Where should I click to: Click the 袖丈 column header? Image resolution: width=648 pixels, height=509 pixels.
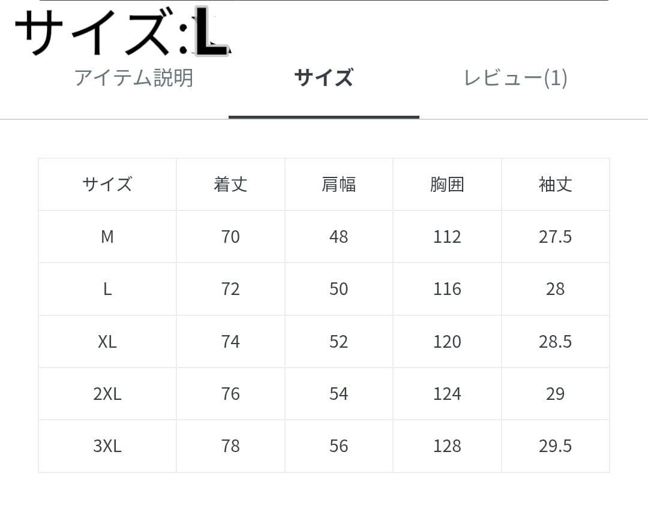(555, 184)
